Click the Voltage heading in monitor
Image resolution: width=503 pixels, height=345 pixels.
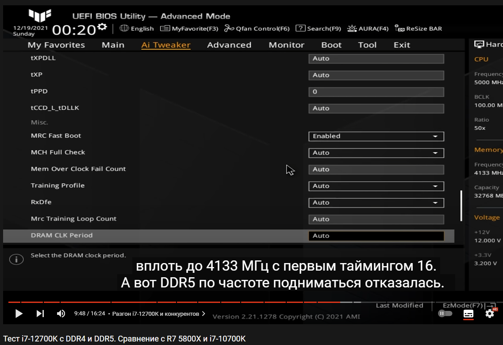coord(487,217)
